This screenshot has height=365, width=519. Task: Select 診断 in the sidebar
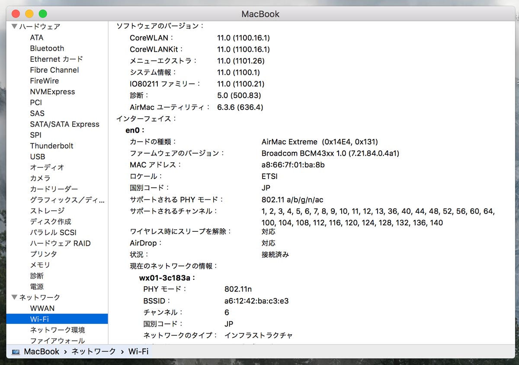click(37, 275)
